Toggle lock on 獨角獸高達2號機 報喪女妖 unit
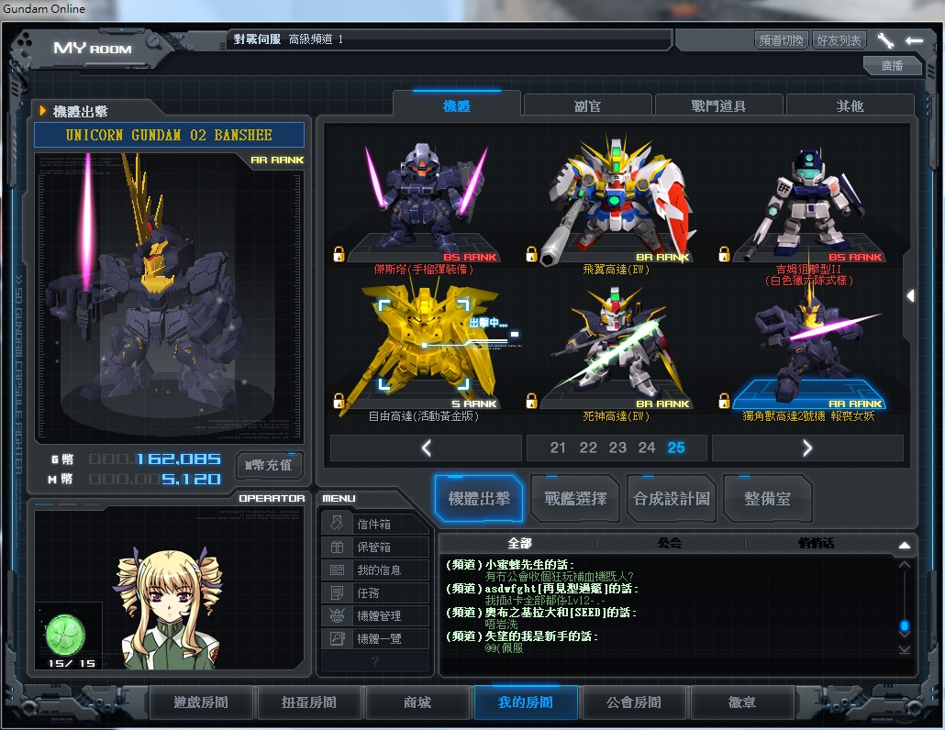 [x=724, y=401]
